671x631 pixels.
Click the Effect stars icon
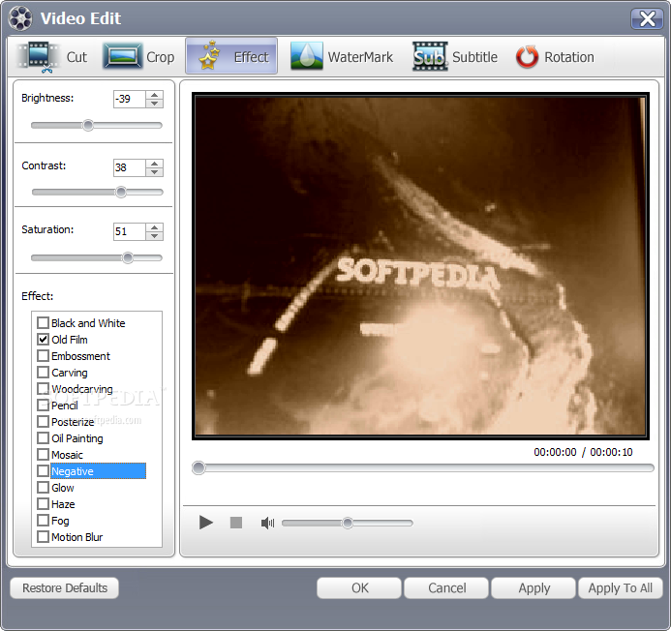point(209,55)
